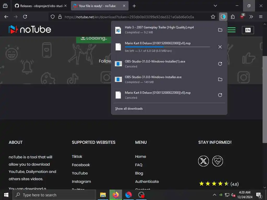The height and width of the screenshot is (200, 267).
Task: Click Show all downloads
Action: 129,109
